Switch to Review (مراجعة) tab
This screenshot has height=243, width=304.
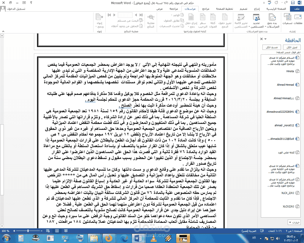pos(174,9)
